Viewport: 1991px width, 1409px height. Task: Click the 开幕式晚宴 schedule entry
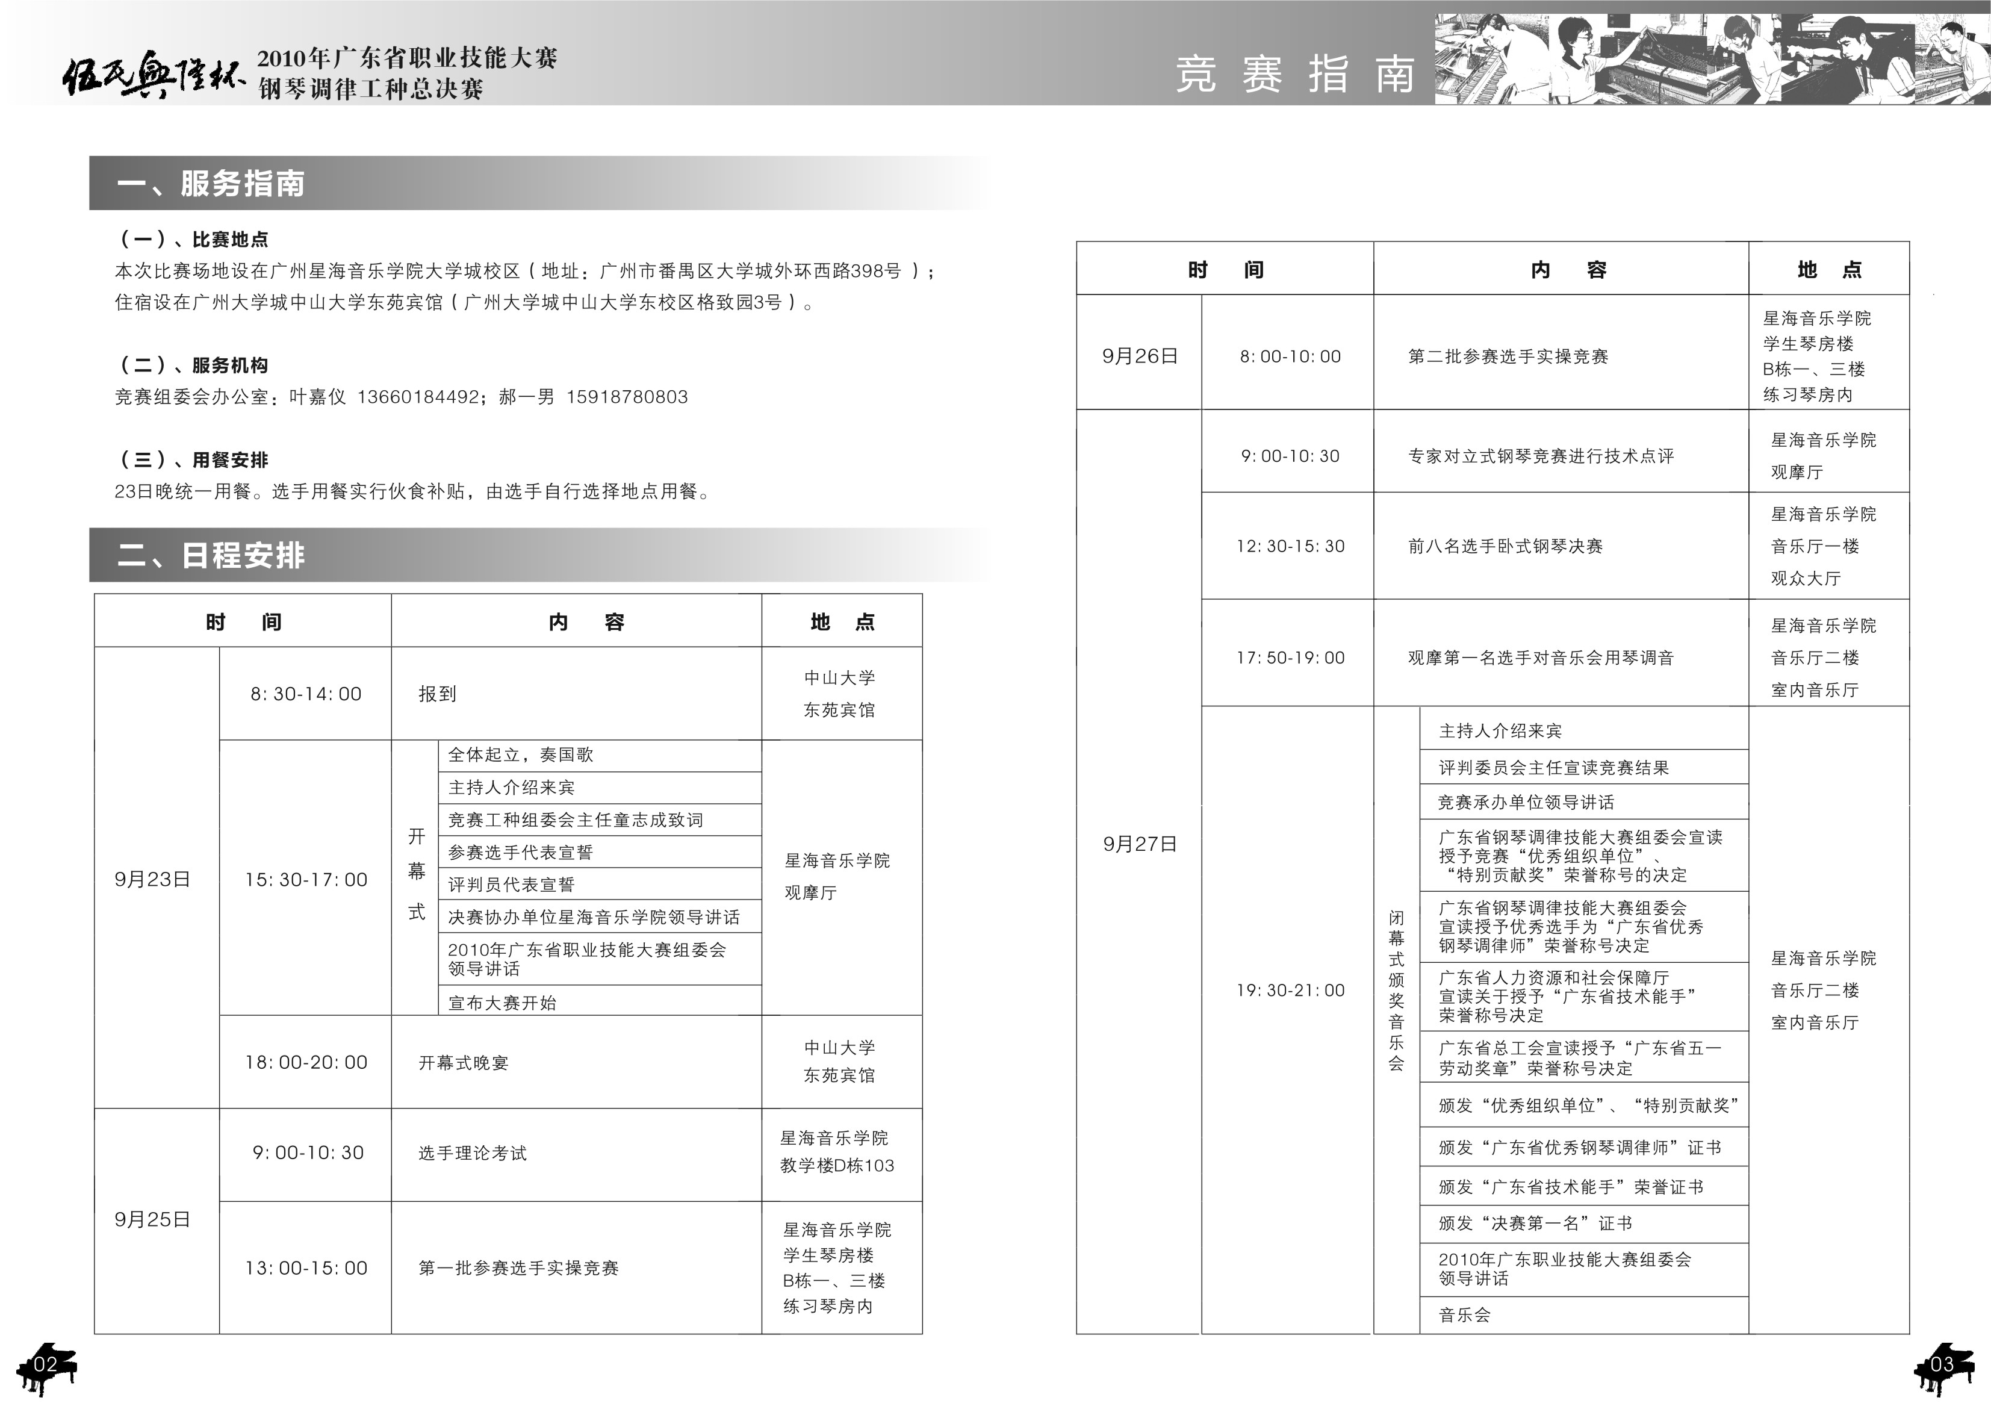coord(463,1063)
